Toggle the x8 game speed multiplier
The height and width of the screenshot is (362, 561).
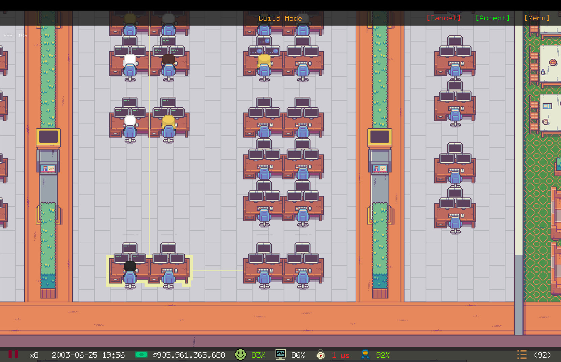[34, 355]
